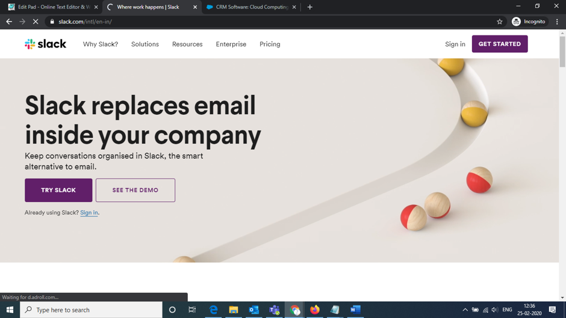Open Windows Task View

point(192,310)
